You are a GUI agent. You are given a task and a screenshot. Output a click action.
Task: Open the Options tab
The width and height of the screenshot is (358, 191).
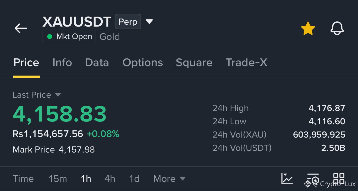[143, 63]
